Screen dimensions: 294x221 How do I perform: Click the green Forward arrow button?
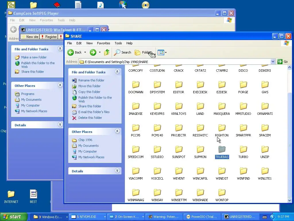click(x=93, y=52)
